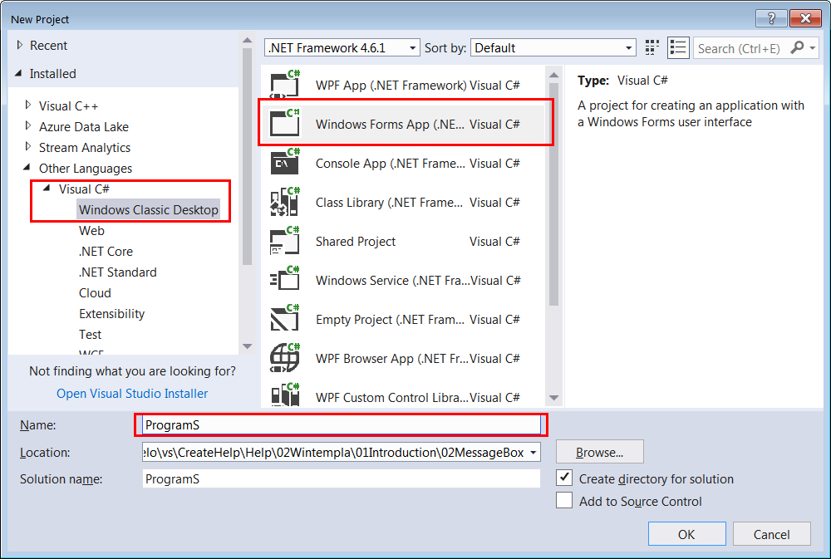Select WPF Custom Control Libra... template text
Screen dimensions: 831x559
click(392, 397)
